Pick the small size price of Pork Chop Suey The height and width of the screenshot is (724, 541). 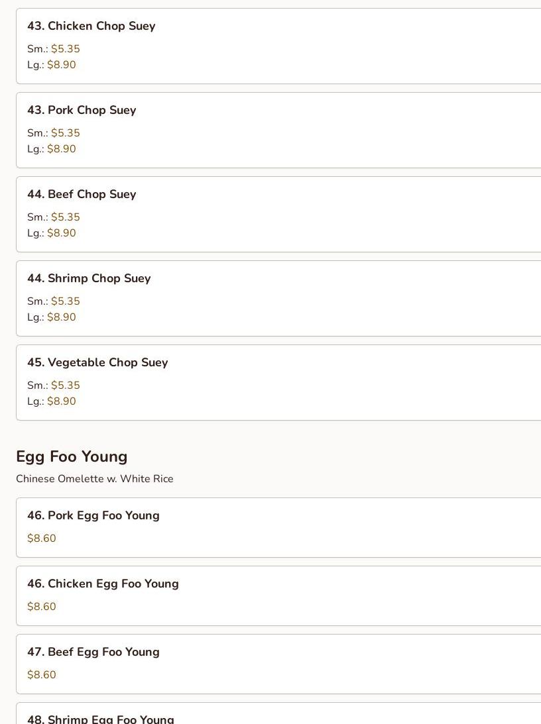pyautogui.click(x=65, y=133)
